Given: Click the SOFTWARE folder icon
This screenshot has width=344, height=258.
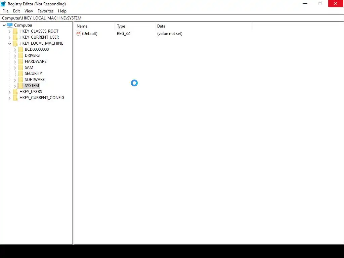Looking at the screenshot, I should (x=20, y=79).
